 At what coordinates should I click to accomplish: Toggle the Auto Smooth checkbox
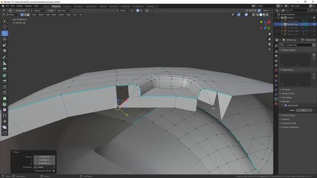pyautogui.click(x=286, y=105)
